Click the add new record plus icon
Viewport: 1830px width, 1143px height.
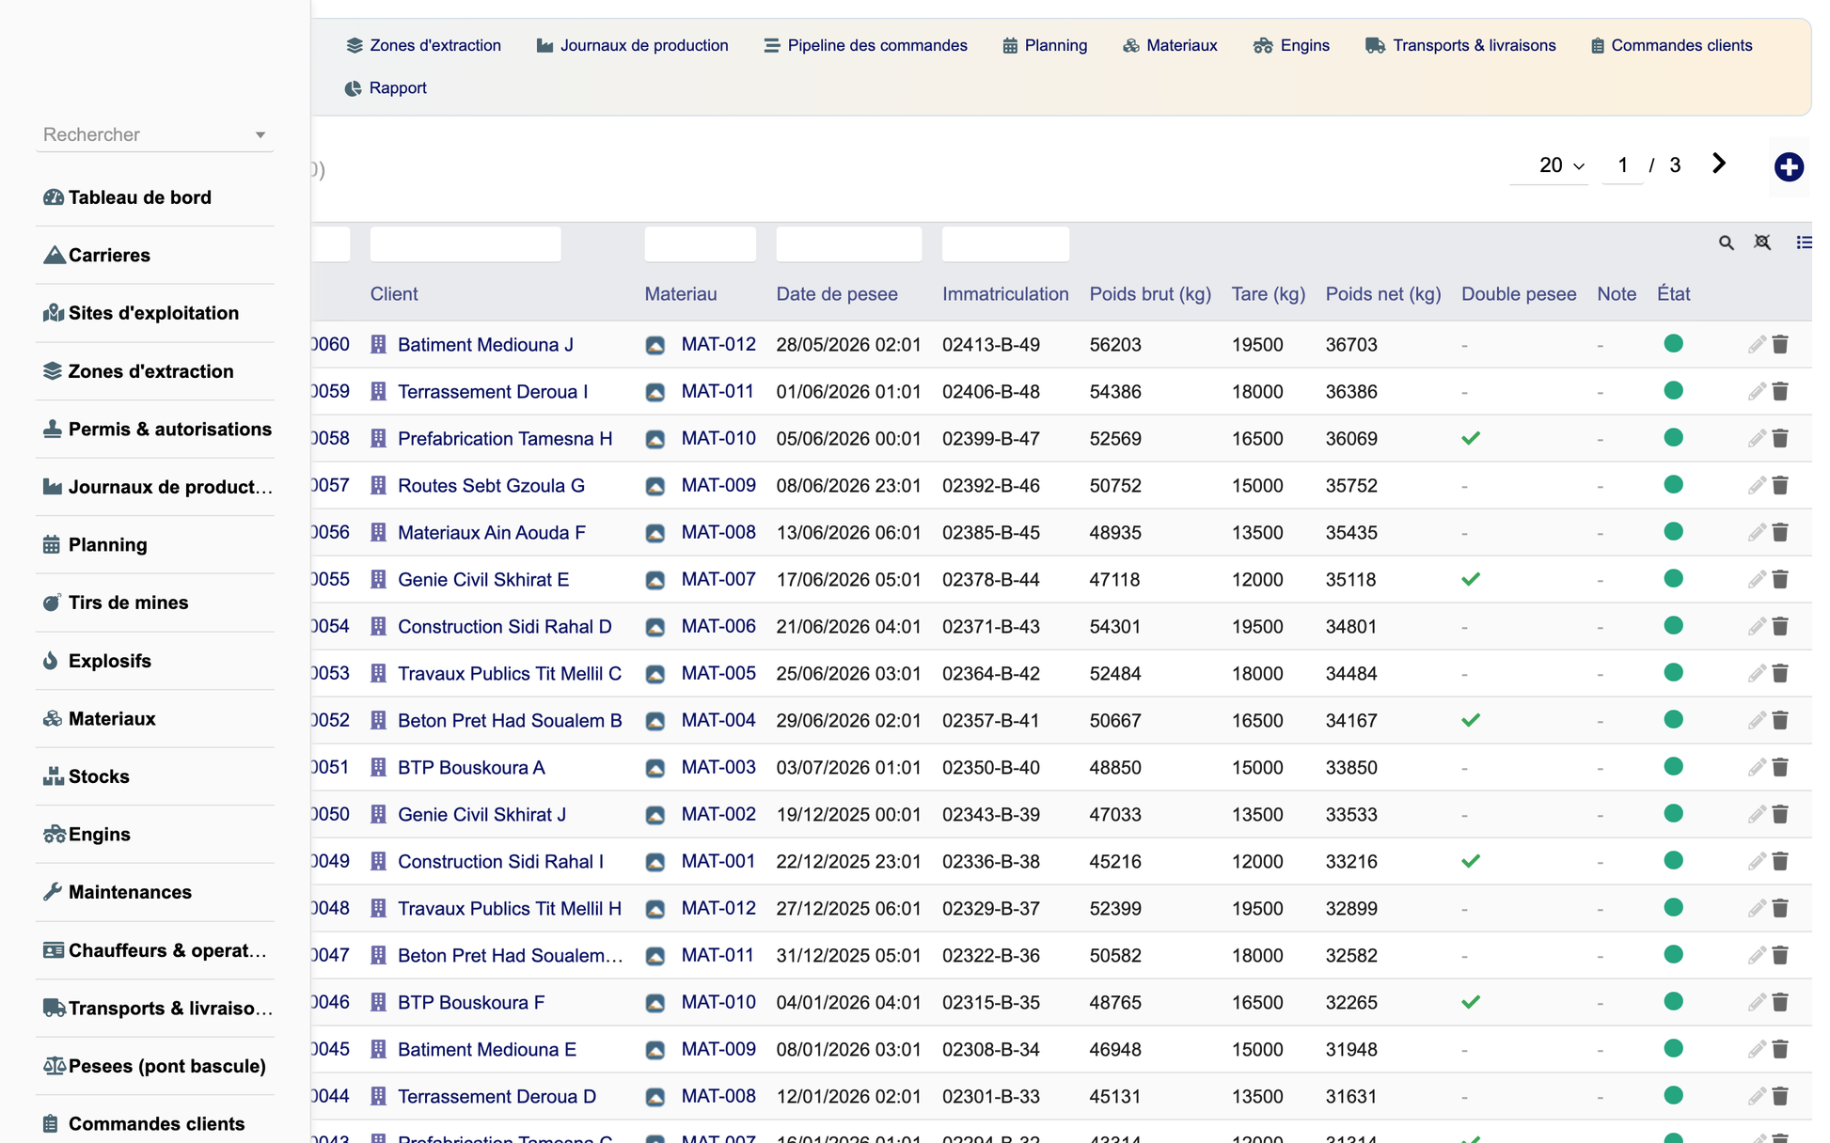tap(1789, 167)
